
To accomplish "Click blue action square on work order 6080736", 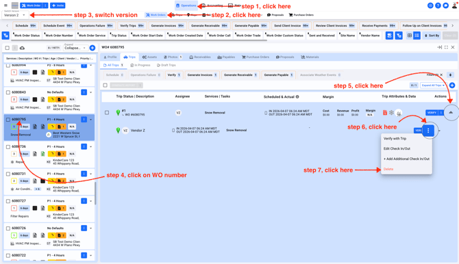I will click(x=84, y=146).
